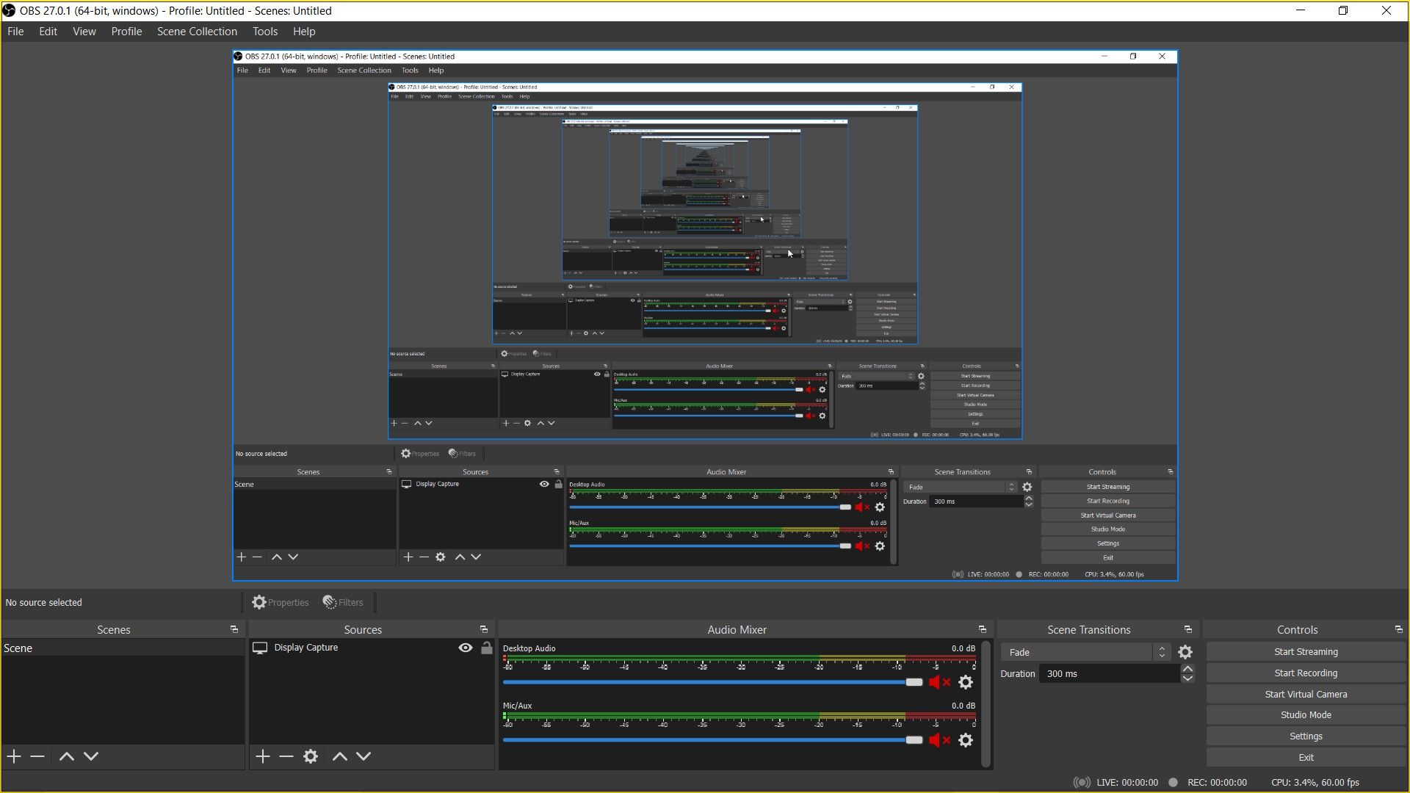Open the Tools menu
This screenshot has height=793, width=1410.
[x=265, y=31]
